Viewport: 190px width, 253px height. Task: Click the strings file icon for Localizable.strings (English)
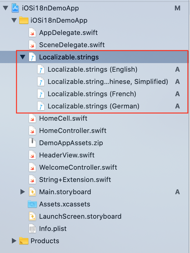[41, 70]
